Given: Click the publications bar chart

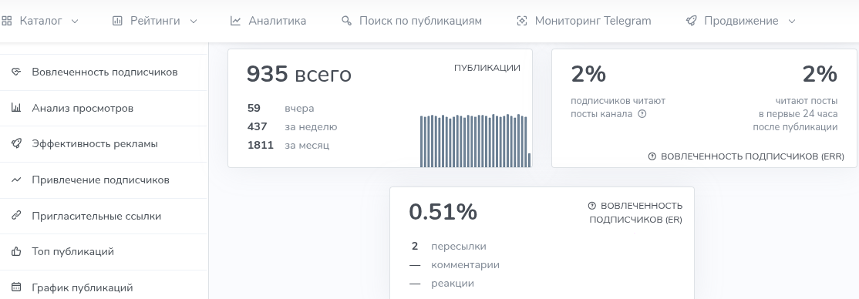Looking at the screenshot, I should tap(475, 140).
